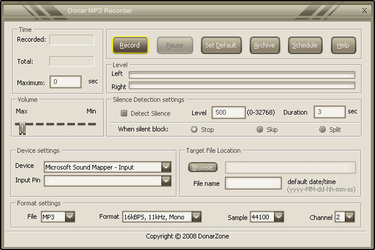Open the Archive window

[x=265, y=45]
